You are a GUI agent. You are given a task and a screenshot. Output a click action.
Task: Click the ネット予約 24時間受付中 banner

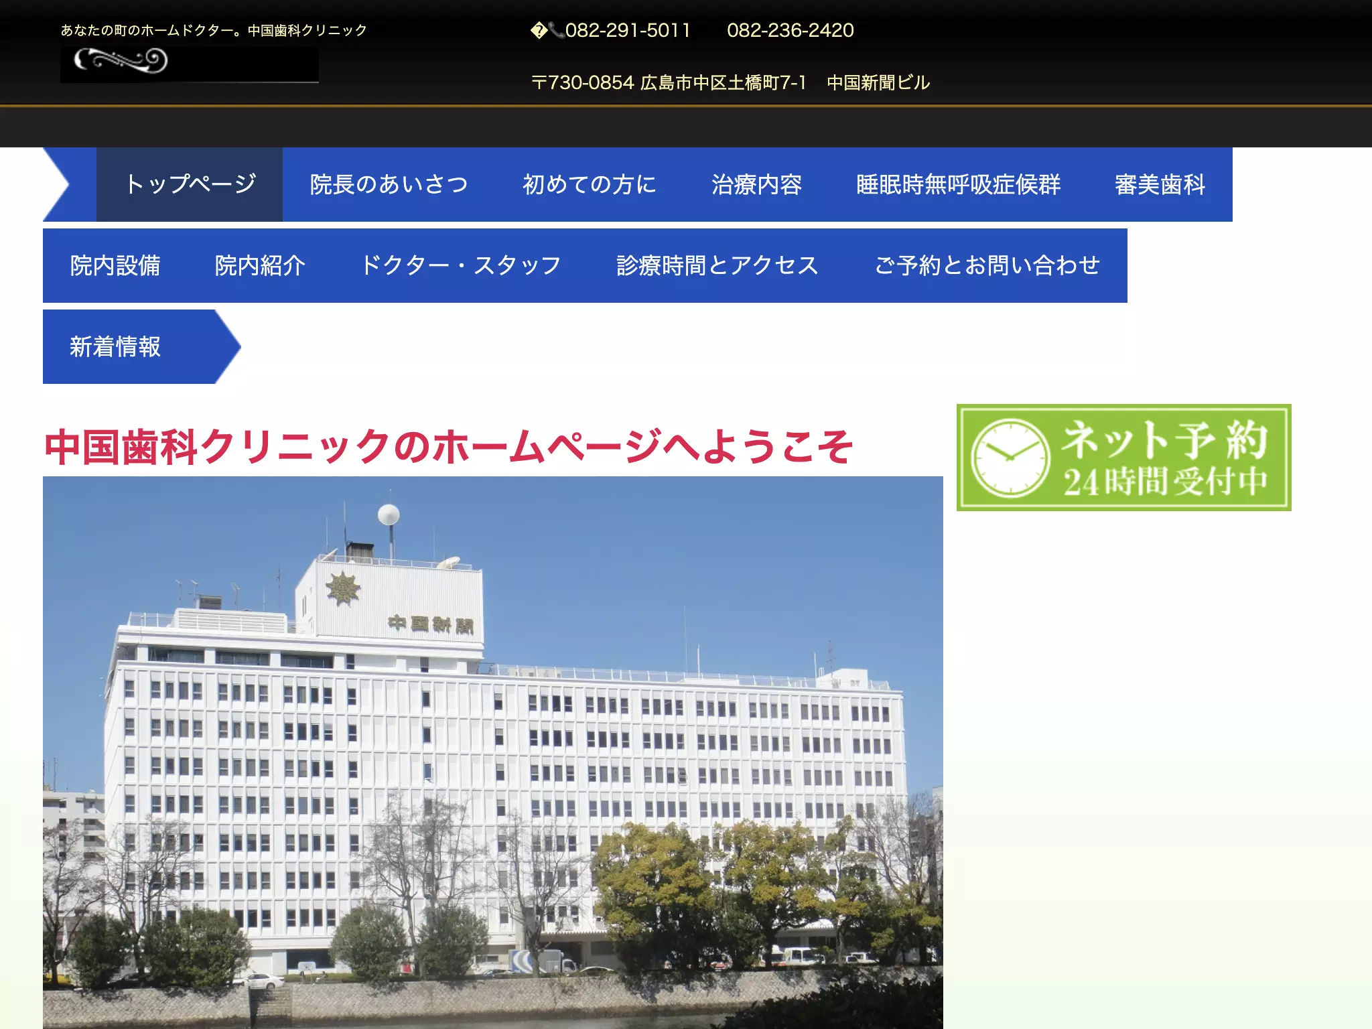[1123, 458]
